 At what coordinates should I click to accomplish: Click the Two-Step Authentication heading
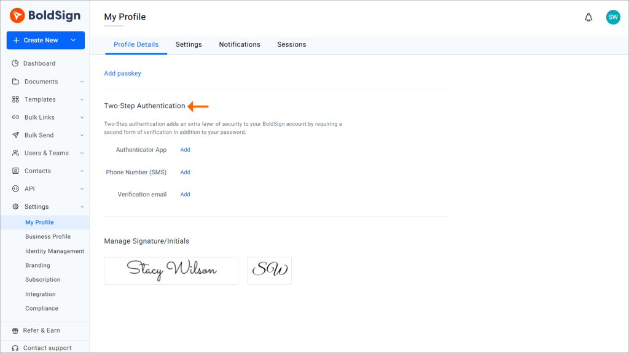tap(144, 106)
